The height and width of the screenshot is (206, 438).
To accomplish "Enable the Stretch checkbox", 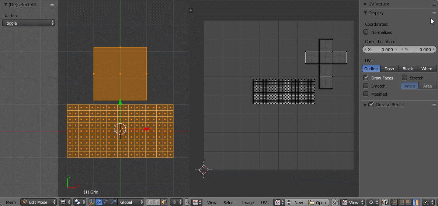I will coord(404,78).
